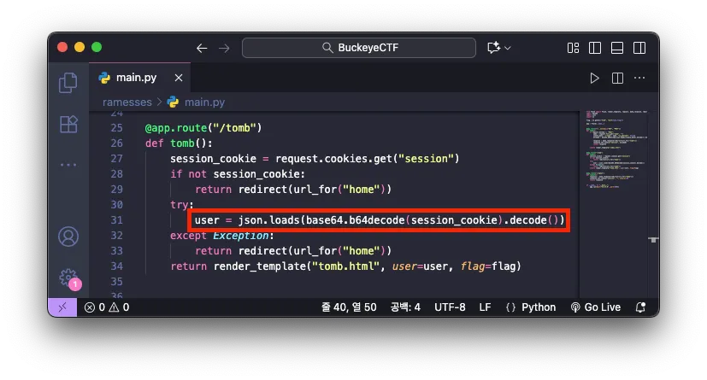Screen dimensions: 707x380
Task: Click 'if not session_cookie:' line
Action: tap(238, 174)
